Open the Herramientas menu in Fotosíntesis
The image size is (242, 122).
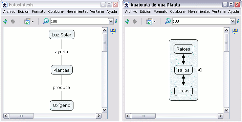coord(77,11)
